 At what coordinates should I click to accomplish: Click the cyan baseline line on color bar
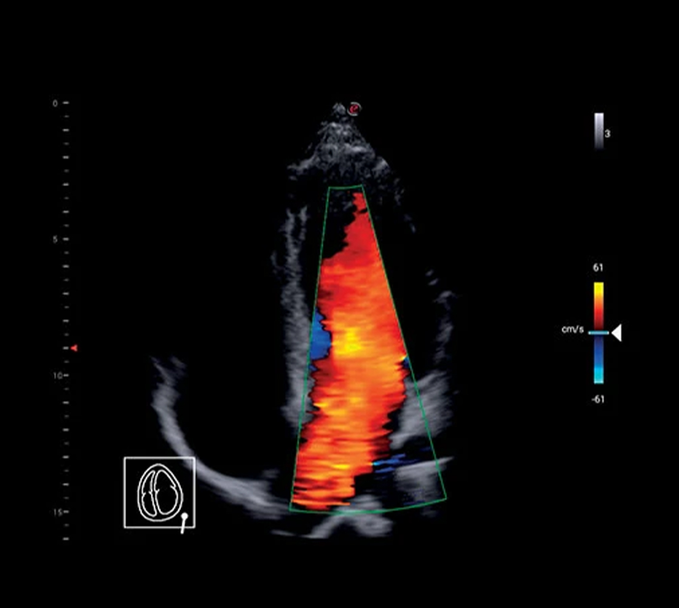tap(598, 333)
